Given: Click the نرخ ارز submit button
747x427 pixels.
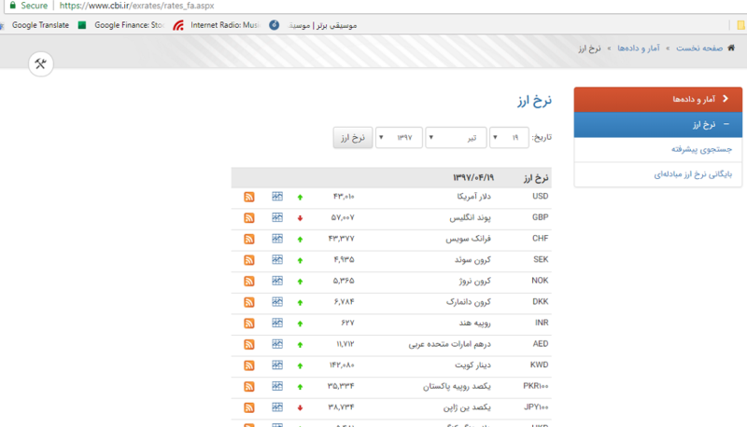Looking at the screenshot, I should pos(353,137).
